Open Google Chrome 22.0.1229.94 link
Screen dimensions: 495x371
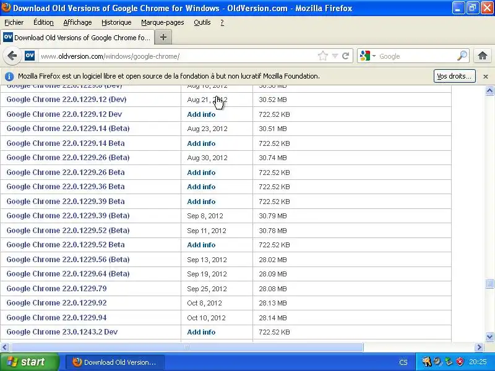[56, 317]
